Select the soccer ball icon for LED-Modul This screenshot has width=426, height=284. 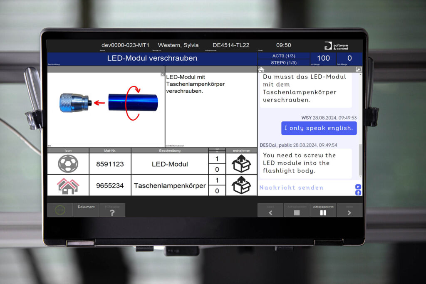[68, 164]
